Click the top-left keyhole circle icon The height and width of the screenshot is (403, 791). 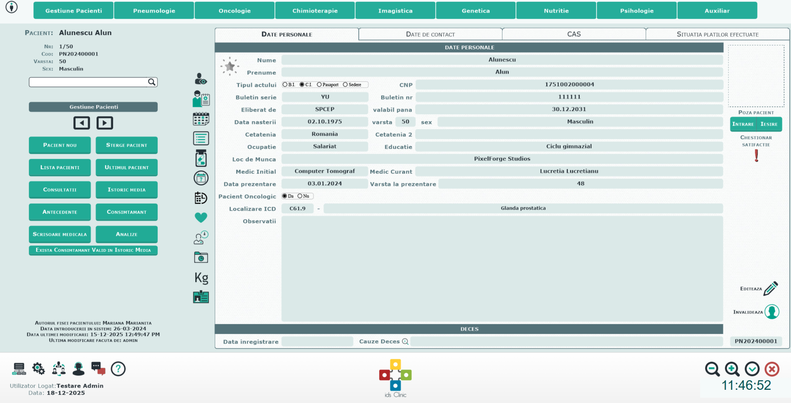[x=12, y=7]
